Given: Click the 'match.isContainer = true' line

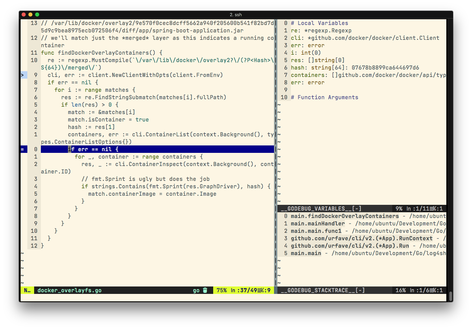Looking at the screenshot, I should 108,119.
